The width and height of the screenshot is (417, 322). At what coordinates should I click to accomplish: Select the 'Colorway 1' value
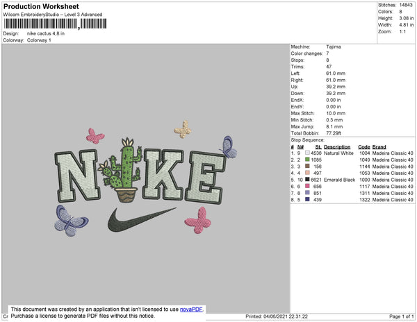pos(39,40)
